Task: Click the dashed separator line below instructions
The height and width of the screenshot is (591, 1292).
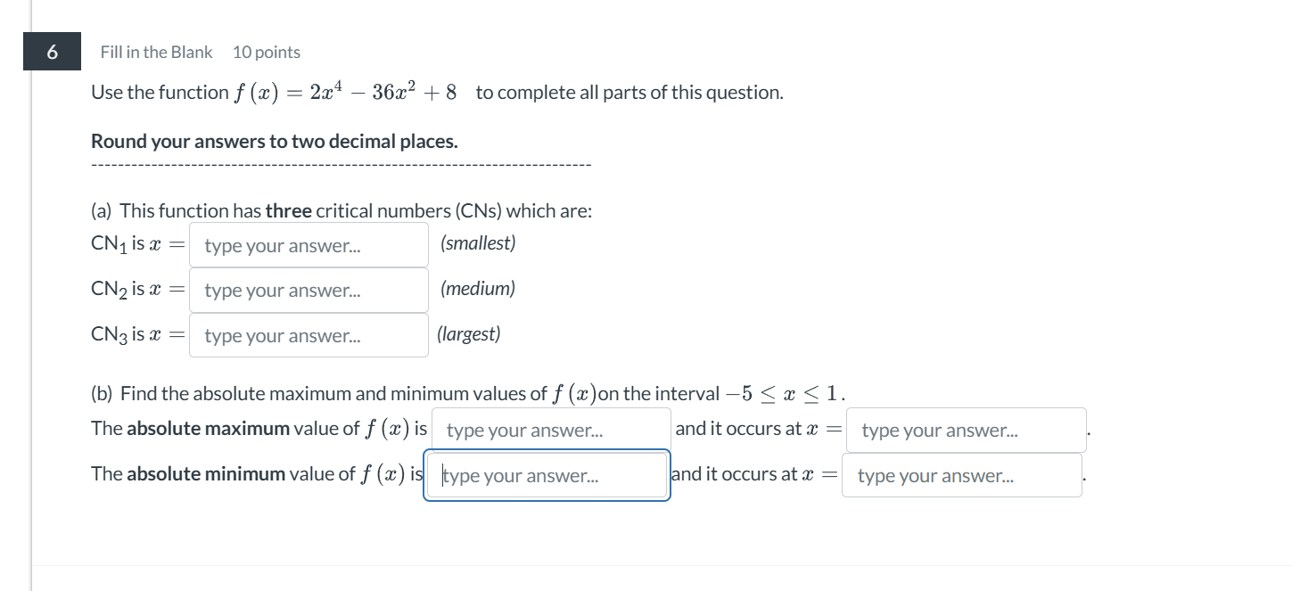Action: (341, 163)
